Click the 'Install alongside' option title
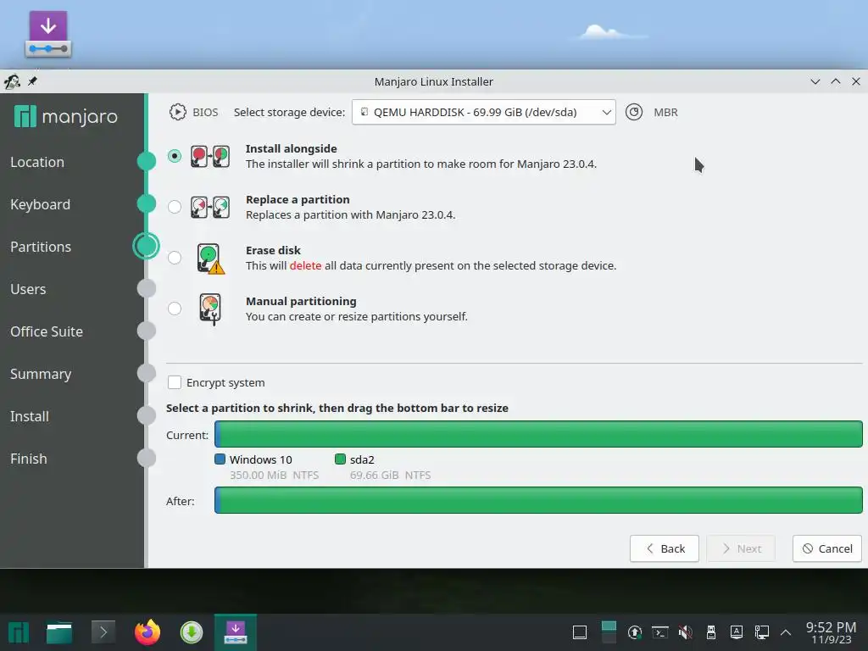Image resolution: width=868 pixels, height=651 pixels. coord(292,148)
